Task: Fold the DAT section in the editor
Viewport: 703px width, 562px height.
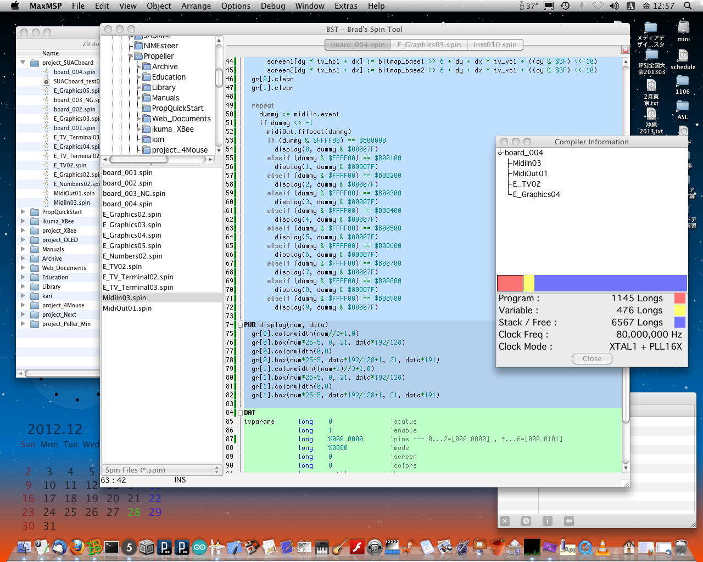Action: pyautogui.click(x=240, y=413)
